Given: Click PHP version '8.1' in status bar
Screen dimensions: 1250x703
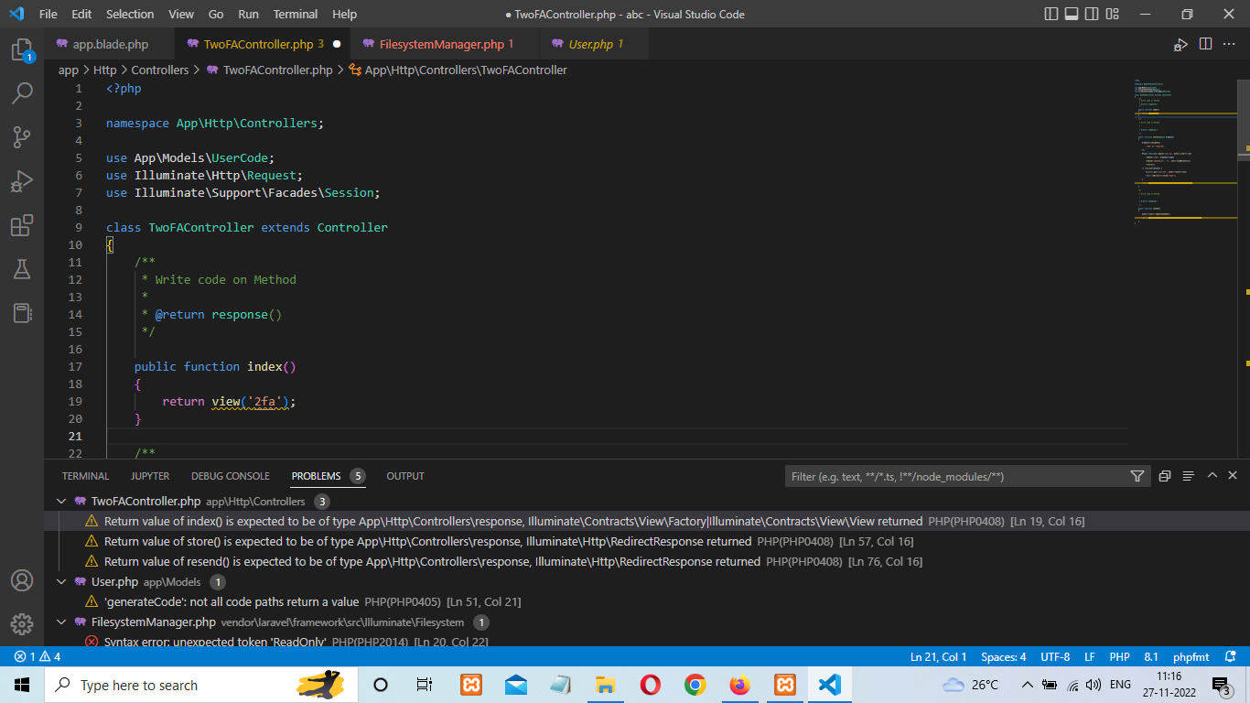Looking at the screenshot, I should 1151,657.
